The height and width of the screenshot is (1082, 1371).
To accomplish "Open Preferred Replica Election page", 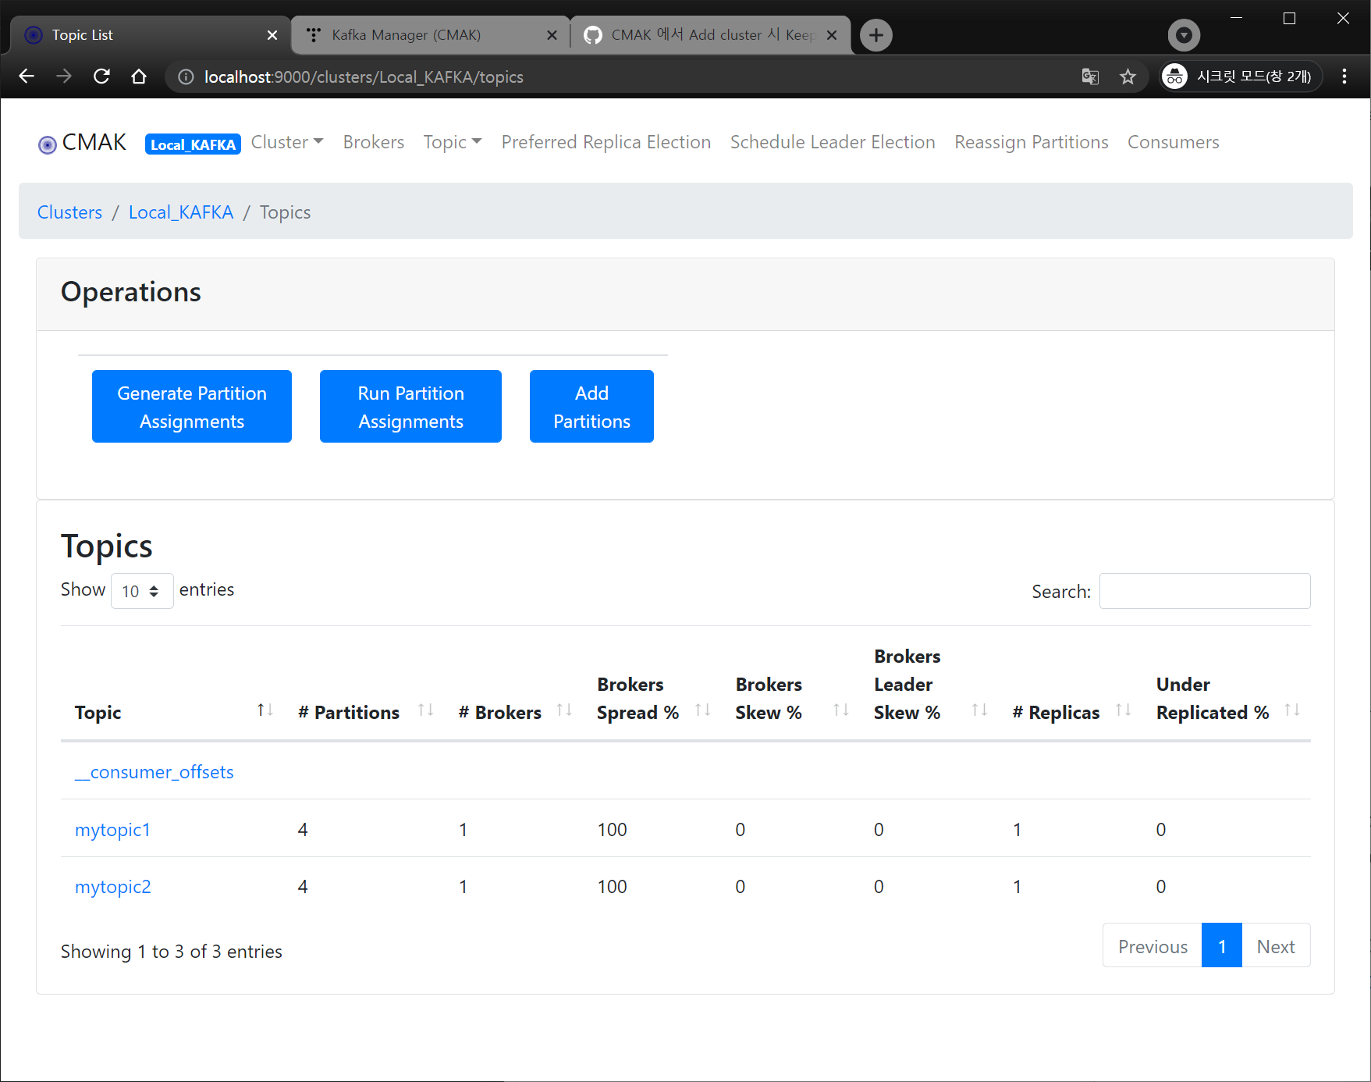I will 606,142.
